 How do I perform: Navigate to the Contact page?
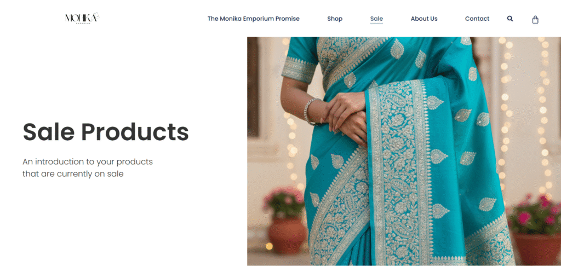[477, 19]
